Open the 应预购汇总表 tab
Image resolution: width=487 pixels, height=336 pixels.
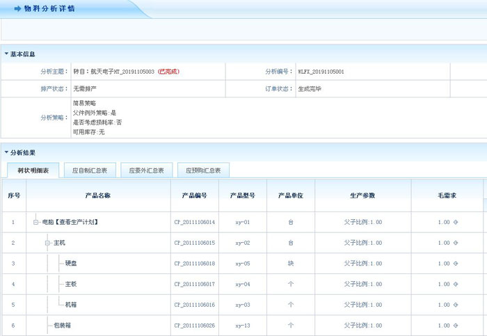(203, 170)
